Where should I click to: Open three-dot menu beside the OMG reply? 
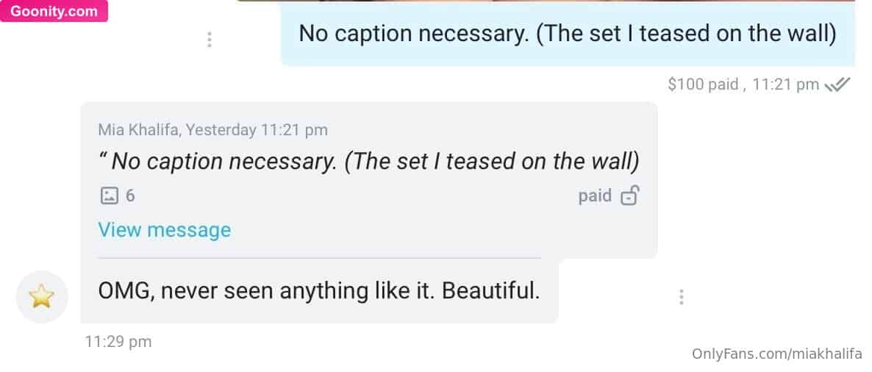pyautogui.click(x=682, y=297)
